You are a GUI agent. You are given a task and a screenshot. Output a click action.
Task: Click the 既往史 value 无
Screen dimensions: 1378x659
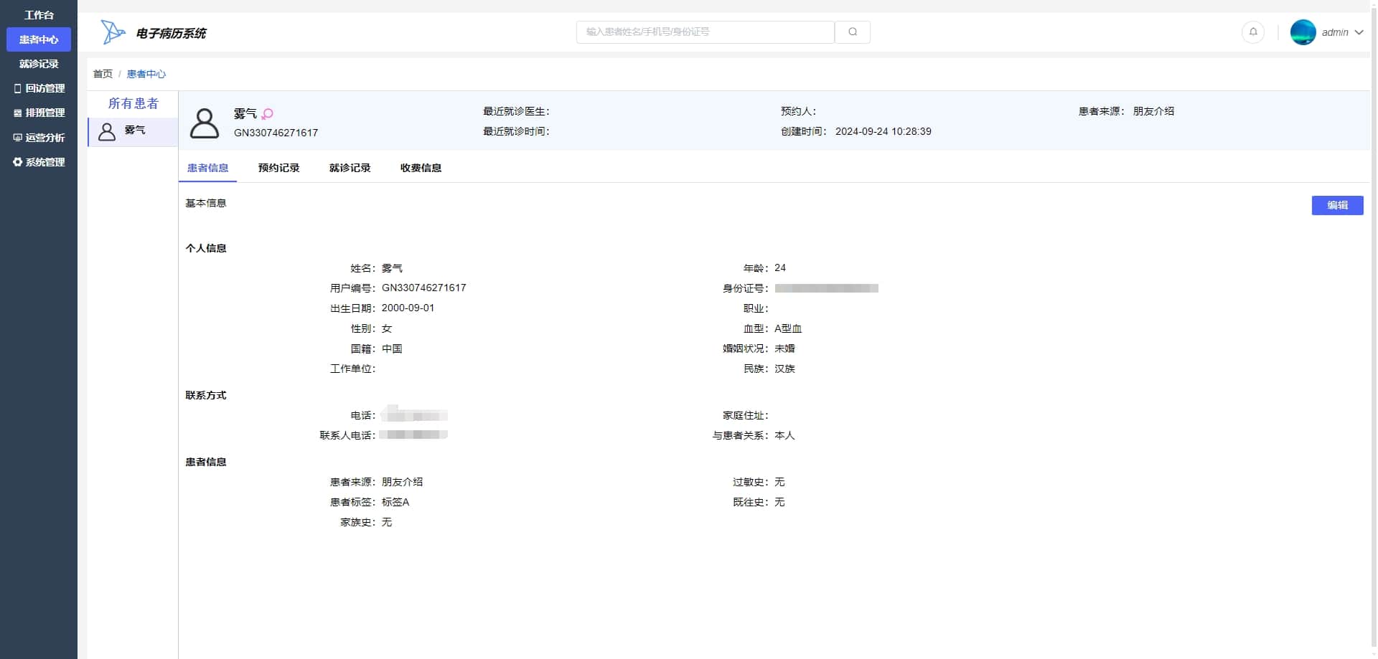[x=779, y=502]
